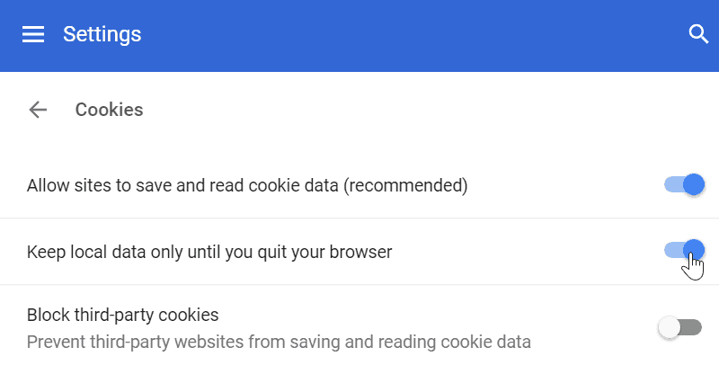The width and height of the screenshot is (719, 383).
Task: Disable the allow sites cookie data toggle
Action: coord(683,185)
